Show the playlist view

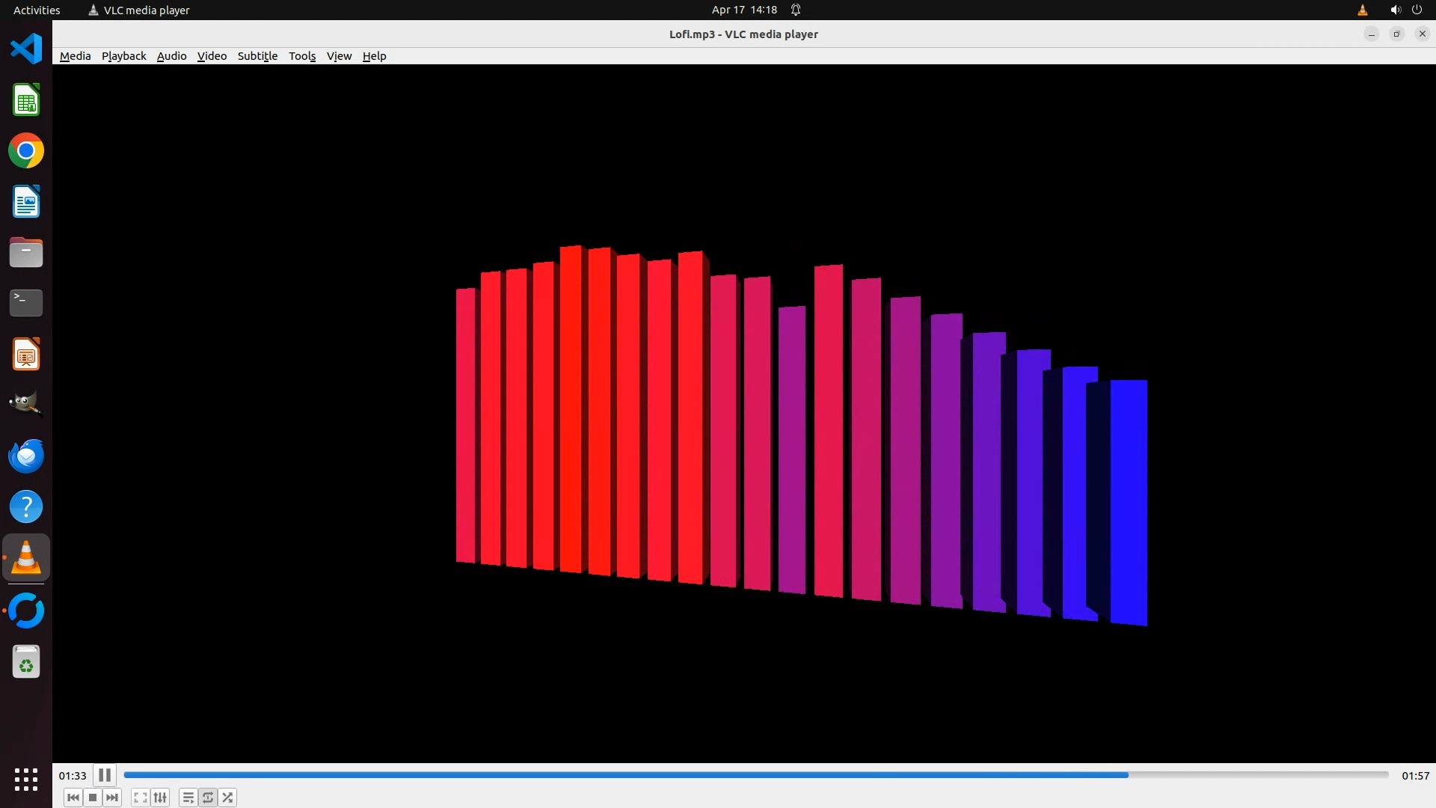coord(188,798)
